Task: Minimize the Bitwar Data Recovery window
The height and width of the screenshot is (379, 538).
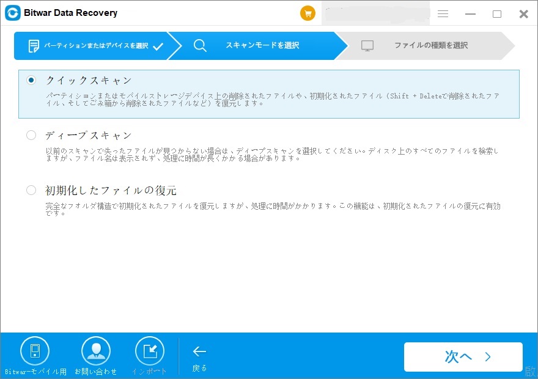Action: (x=470, y=13)
